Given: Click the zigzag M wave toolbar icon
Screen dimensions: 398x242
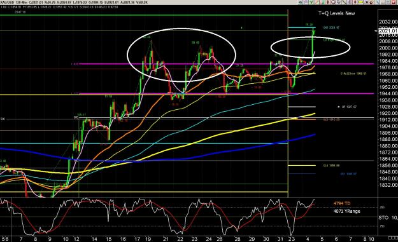Looking at the screenshot, I should click(x=366, y=3).
